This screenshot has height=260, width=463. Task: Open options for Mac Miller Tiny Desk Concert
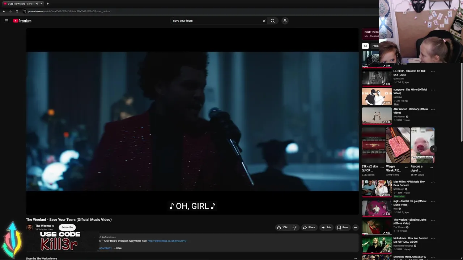pos(433,182)
